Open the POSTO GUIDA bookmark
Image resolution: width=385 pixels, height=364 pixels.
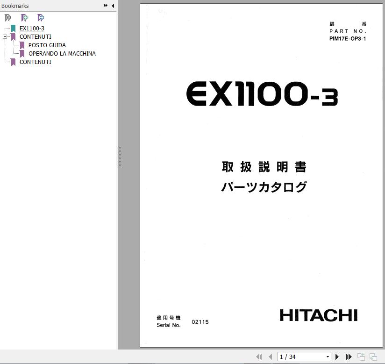click(x=47, y=45)
